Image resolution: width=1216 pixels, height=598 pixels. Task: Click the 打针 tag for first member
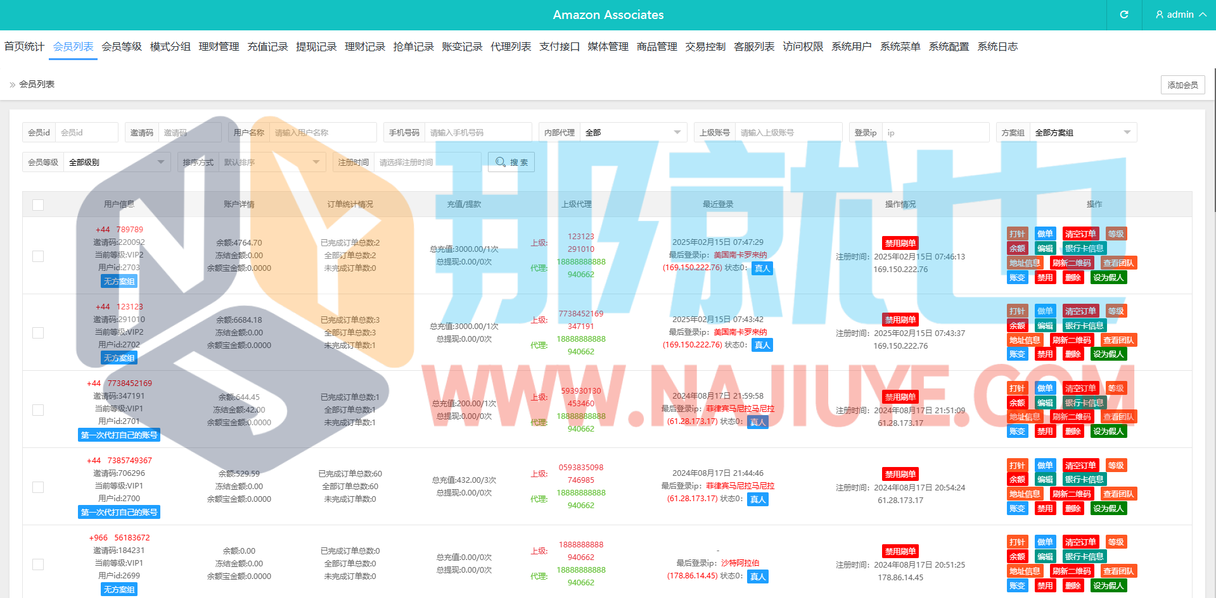pyautogui.click(x=1017, y=234)
